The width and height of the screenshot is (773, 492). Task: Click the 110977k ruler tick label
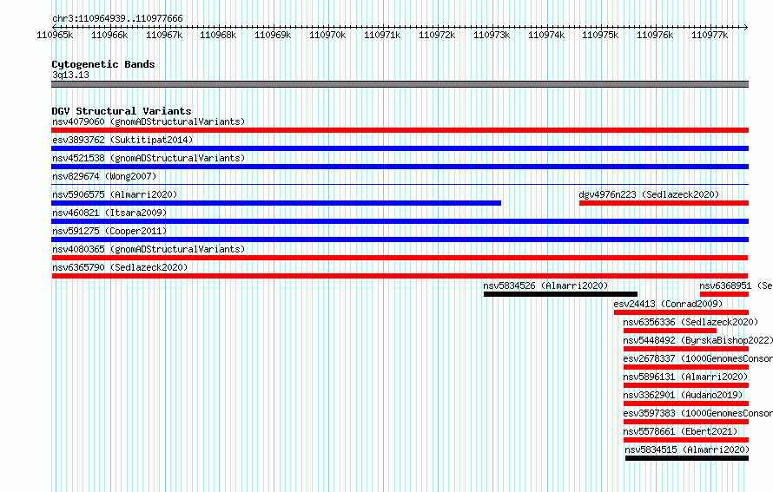710,35
